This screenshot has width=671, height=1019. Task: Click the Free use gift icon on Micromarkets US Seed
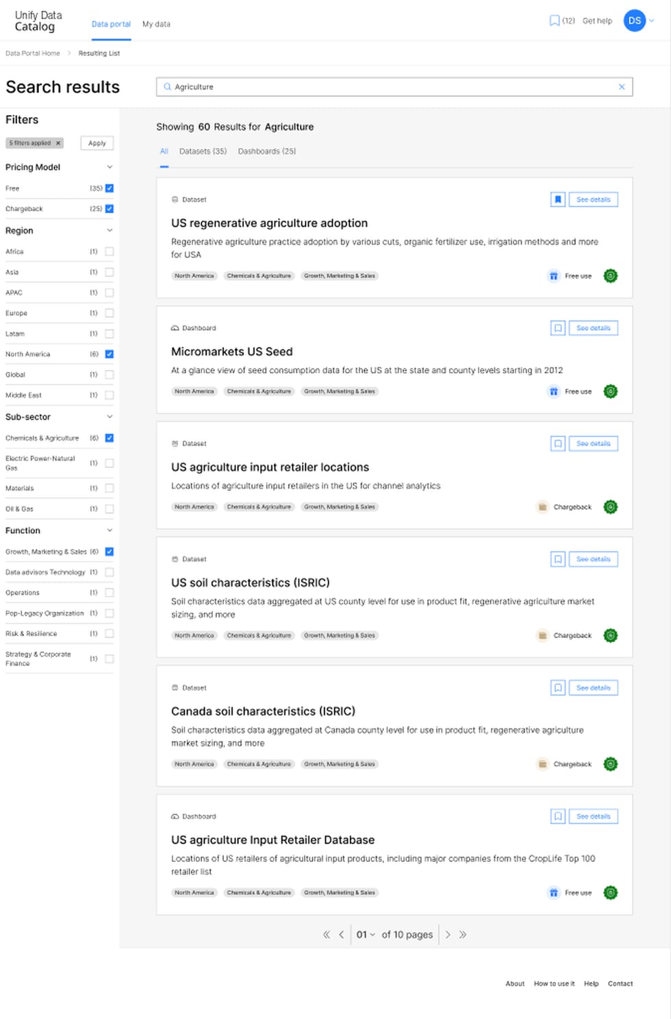(553, 391)
